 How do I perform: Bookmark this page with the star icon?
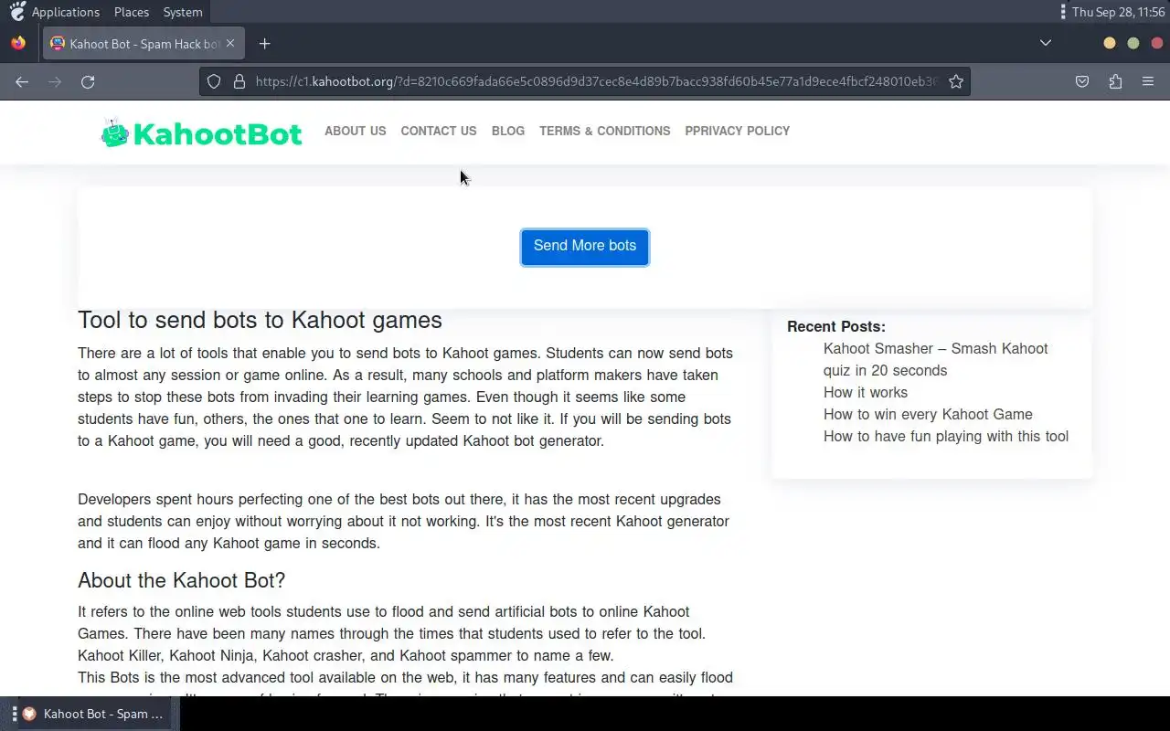[x=956, y=81]
